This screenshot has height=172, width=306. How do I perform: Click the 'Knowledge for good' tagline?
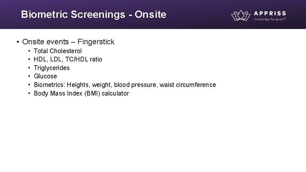tap(270, 19)
